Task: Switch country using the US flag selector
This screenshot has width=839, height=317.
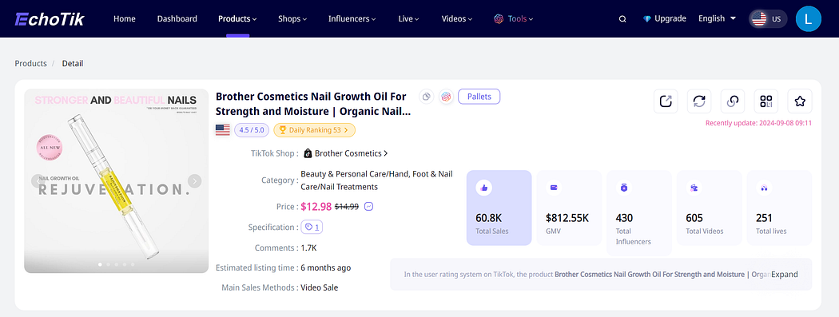Action: click(x=767, y=19)
